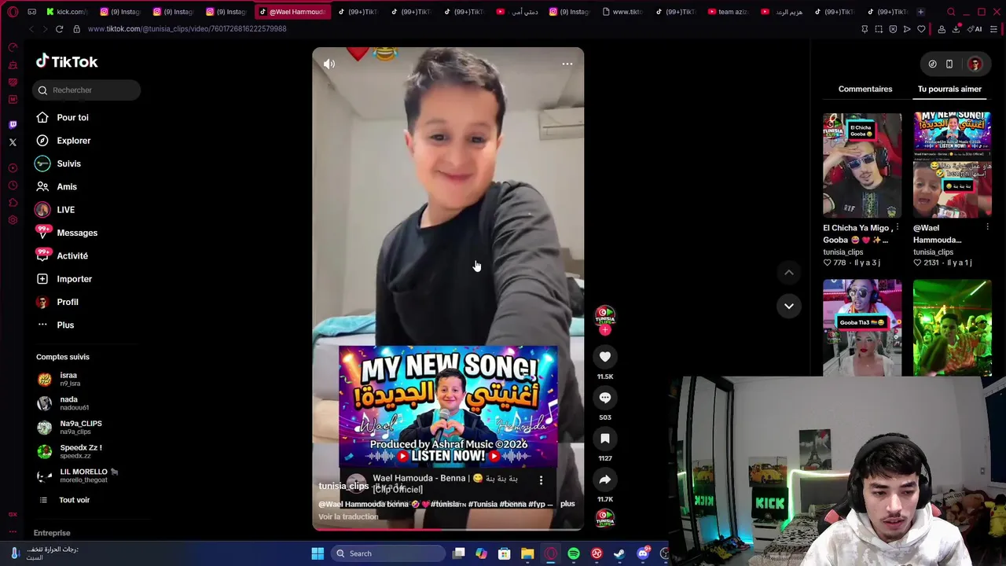Expand the Plus menu
The width and height of the screenshot is (1006, 566).
[65, 325]
